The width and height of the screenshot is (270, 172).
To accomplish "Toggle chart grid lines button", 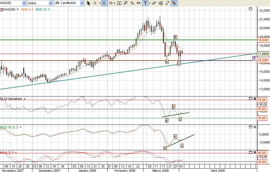I will pos(104,3).
